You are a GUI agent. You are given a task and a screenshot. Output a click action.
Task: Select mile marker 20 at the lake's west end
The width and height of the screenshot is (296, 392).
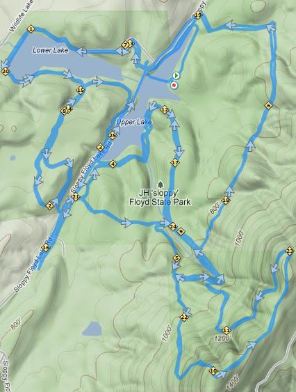[6, 72]
